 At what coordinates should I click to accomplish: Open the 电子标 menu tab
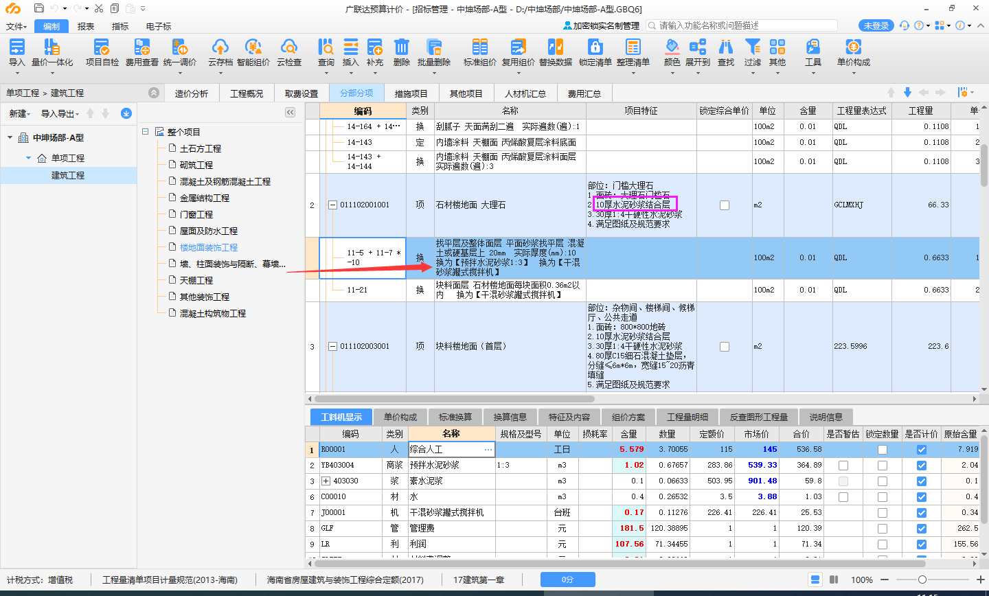click(x=159, y=26)
